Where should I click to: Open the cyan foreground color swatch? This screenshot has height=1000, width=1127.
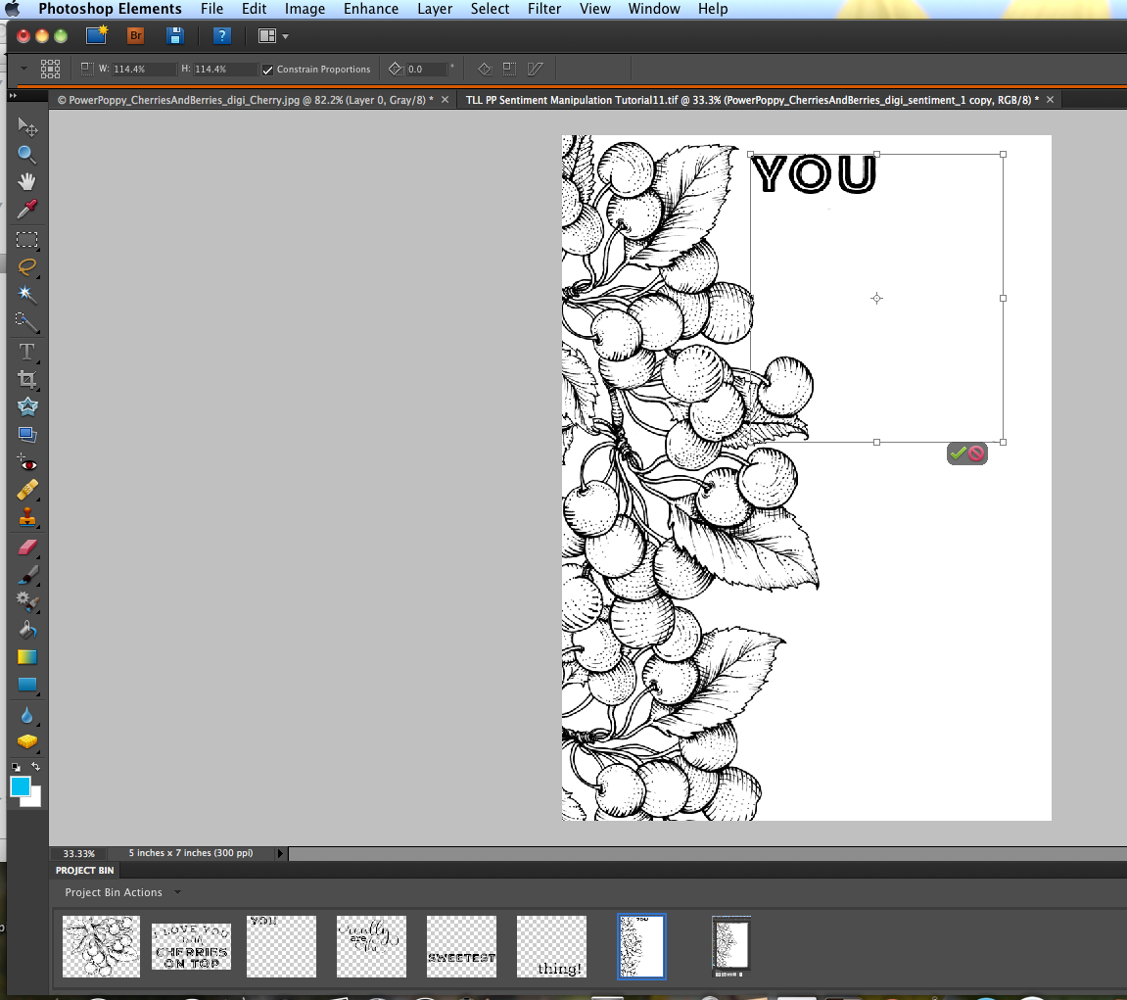pyautogui.click(x=21, y=786)
